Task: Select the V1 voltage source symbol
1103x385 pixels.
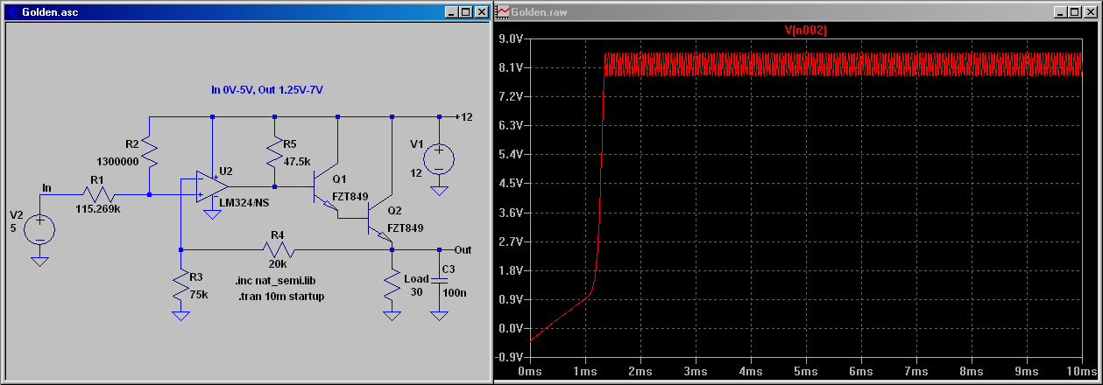Action: click(439, 158)
